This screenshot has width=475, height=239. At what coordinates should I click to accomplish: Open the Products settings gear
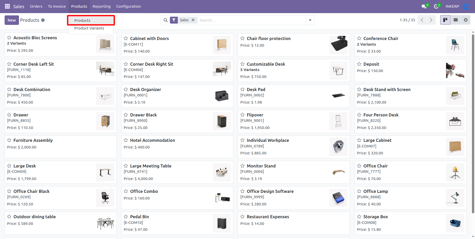tap(43, 20)
